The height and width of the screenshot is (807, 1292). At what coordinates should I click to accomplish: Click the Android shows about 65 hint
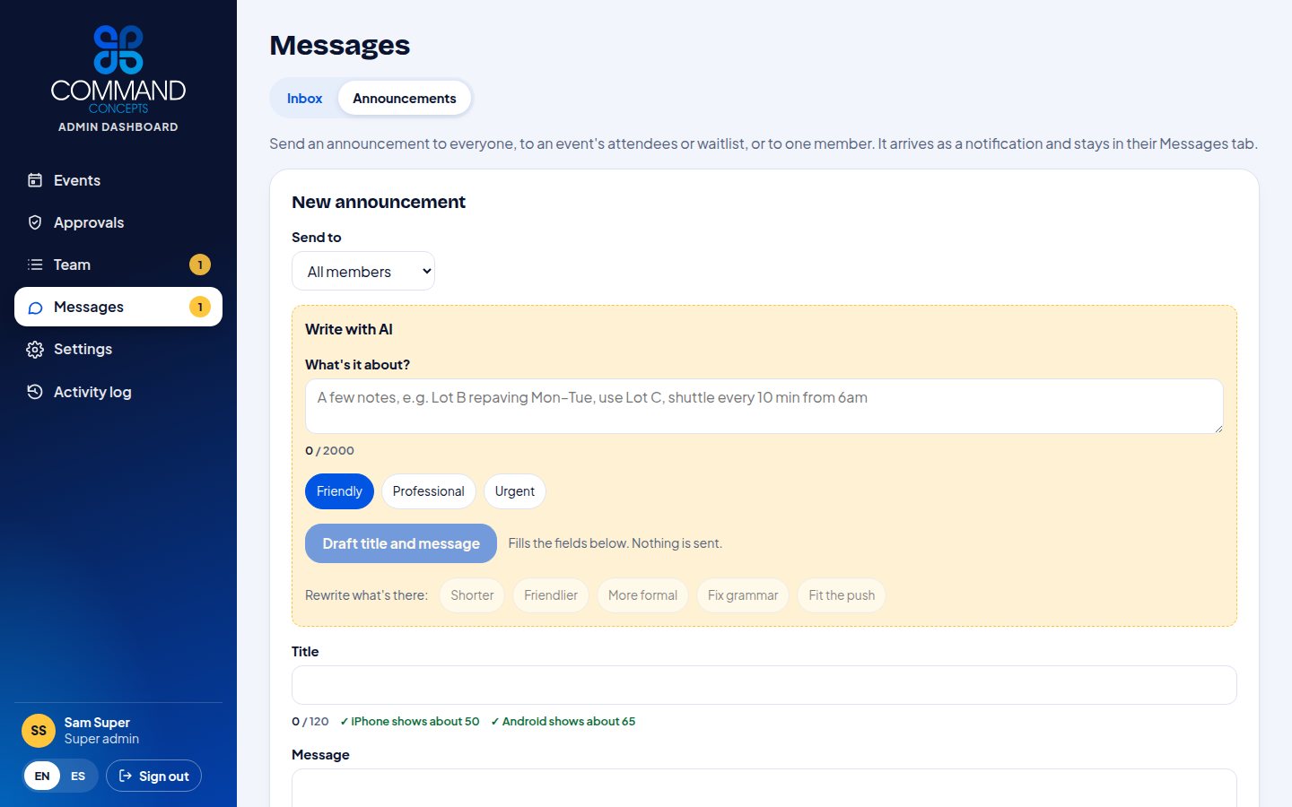(563, 722)
